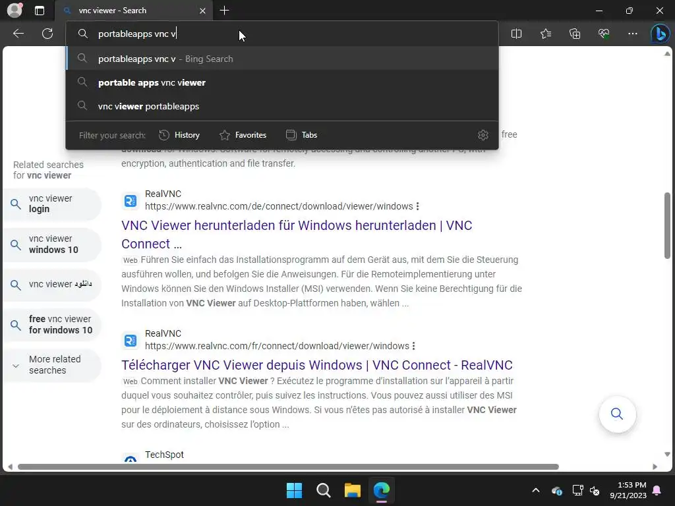Click the RealVNC favicon of German result

[131, 200]
